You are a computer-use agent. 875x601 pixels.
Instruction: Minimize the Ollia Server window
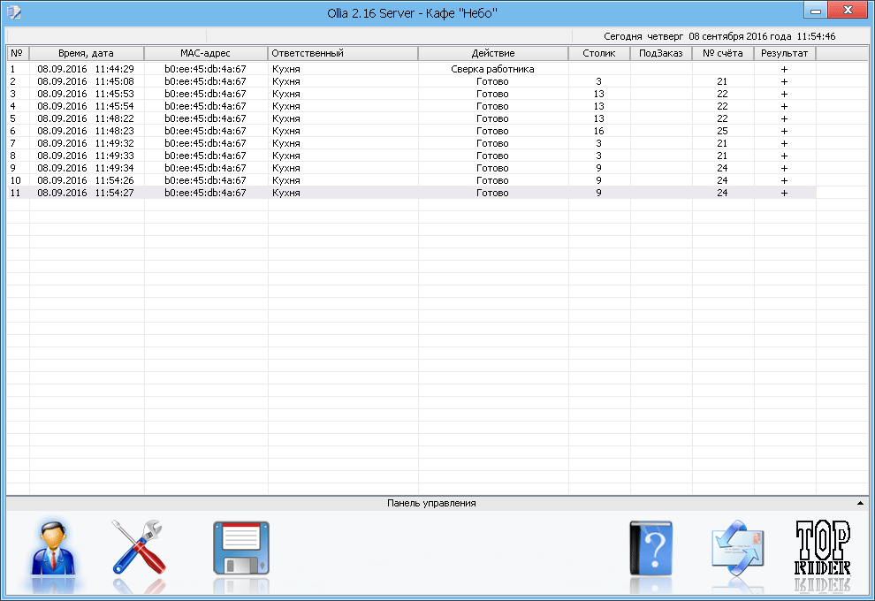[x=816, y=11]
